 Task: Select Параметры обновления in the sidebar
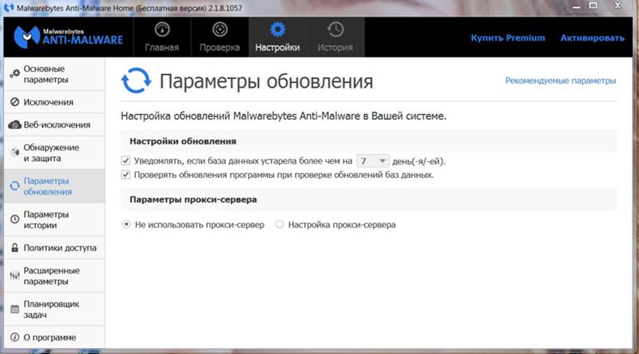click(x=54, y=186)
